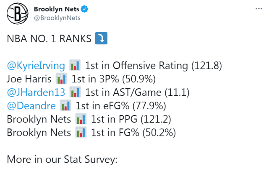
Task: Click the "1st in Offensive Rating (121.8)" text
Action: (x=154, y=66)
